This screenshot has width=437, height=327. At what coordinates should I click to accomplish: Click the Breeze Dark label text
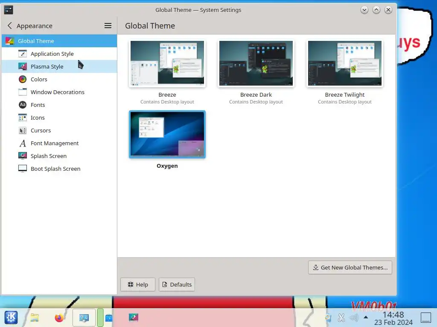point(256,95)
